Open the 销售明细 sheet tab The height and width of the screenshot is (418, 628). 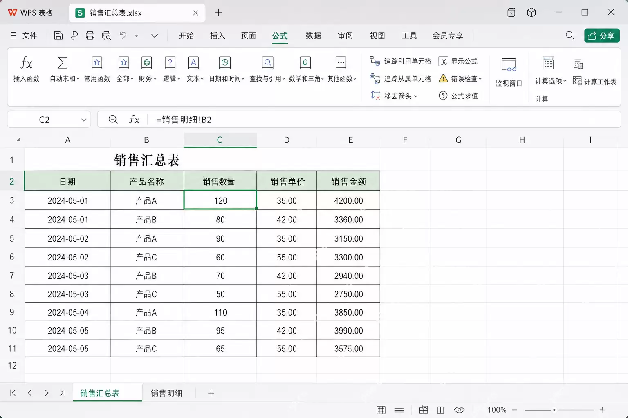(166, 393)
